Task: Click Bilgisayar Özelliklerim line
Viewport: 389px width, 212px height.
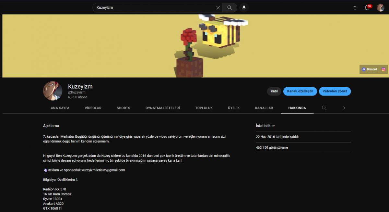Action: 61,180
